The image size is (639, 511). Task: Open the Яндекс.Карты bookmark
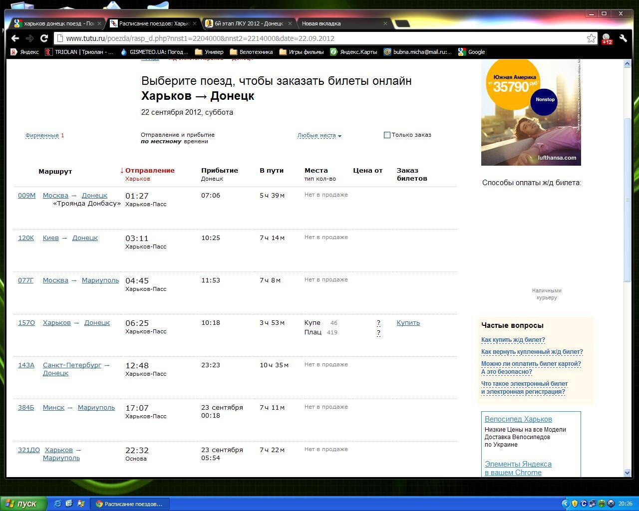point(353,52)
